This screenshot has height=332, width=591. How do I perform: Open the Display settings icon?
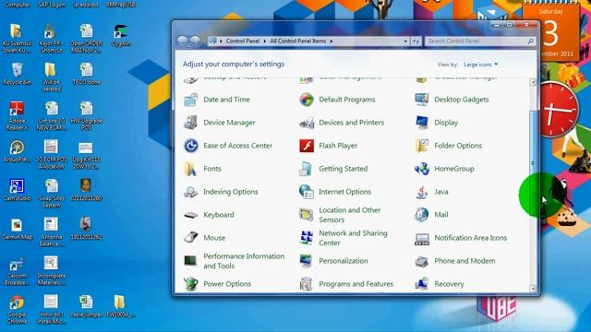tap(422, 123)
